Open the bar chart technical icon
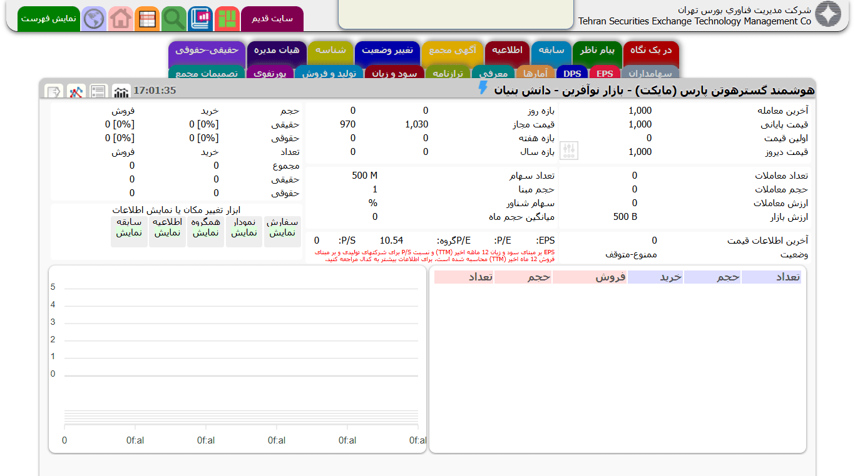The height and width of the screenshot is (476, 855). [x=121, y=92]
